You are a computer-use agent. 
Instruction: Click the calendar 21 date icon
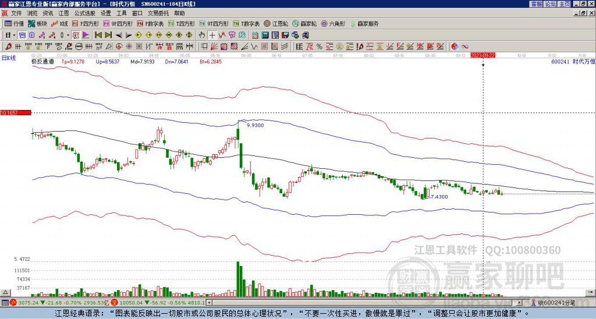pyautogui.click(x=255, y=35)
